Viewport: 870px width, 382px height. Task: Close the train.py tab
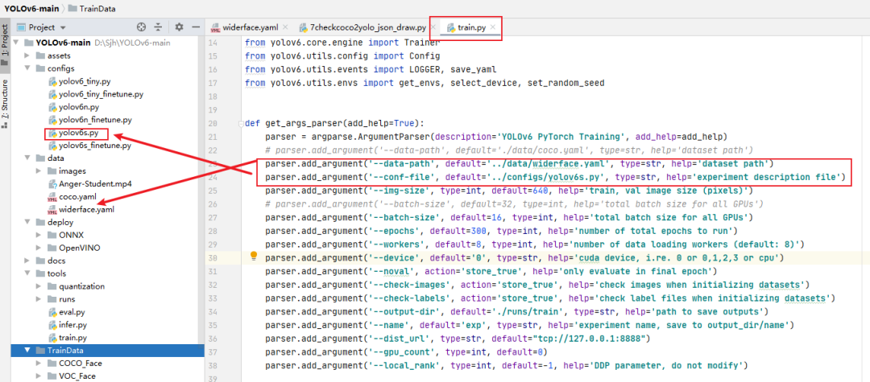pos(493,27)
